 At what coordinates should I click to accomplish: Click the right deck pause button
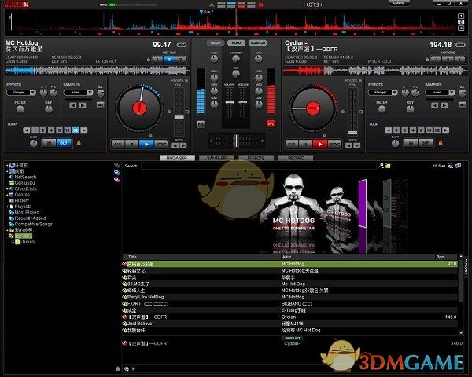[306, 145]
